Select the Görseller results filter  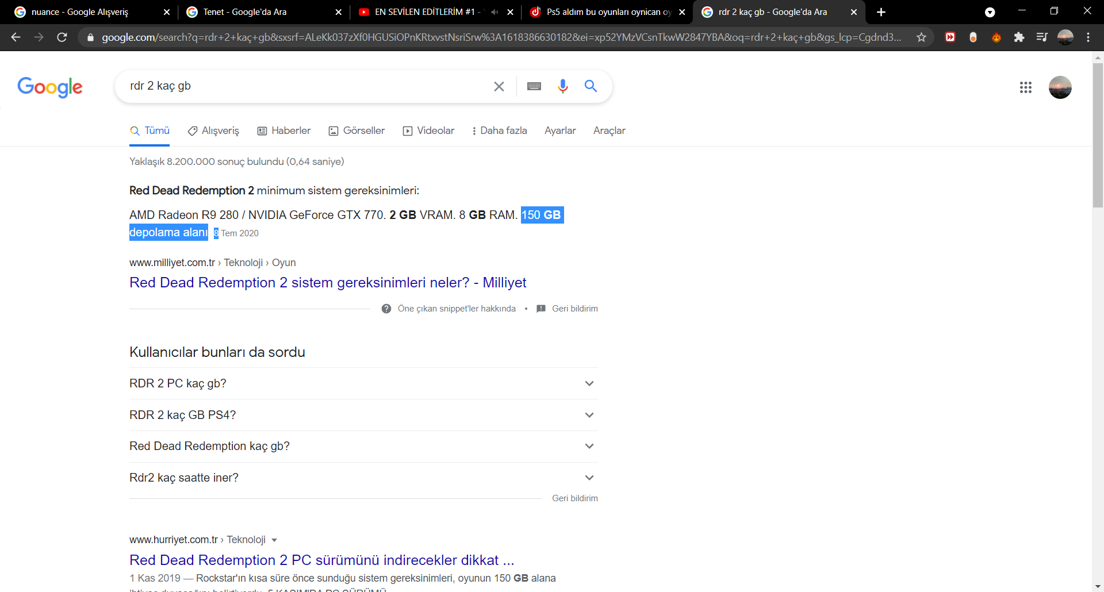(x=356, y=131)
